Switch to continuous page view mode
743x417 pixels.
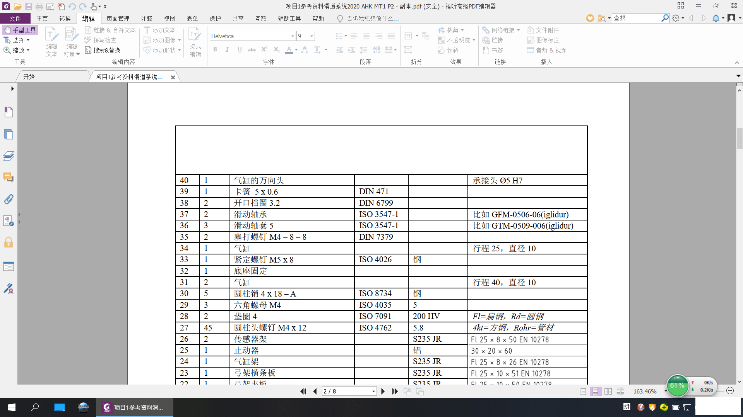pyautogui.click(x=596, y=391)
